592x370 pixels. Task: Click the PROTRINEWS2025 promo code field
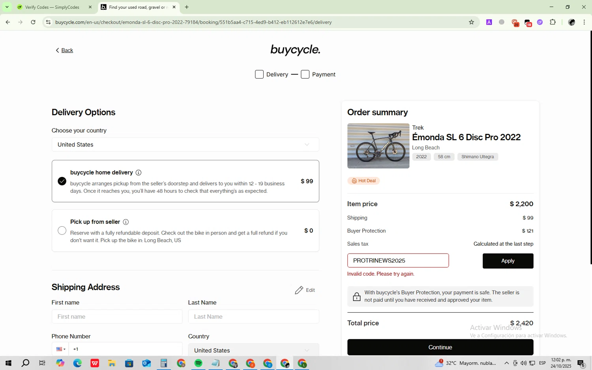pos(398,261)
